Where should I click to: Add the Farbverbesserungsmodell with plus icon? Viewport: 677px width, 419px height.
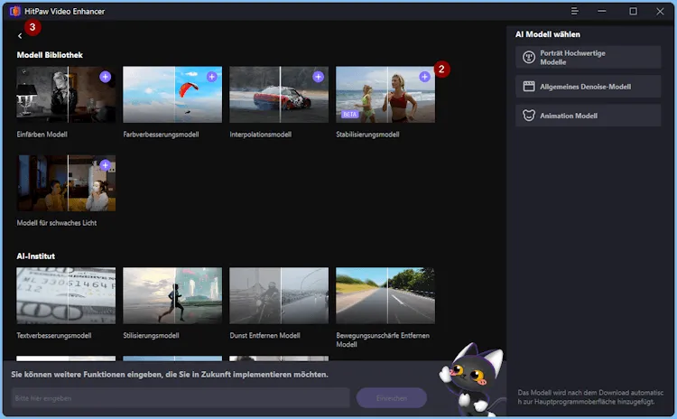click(211, 78)
